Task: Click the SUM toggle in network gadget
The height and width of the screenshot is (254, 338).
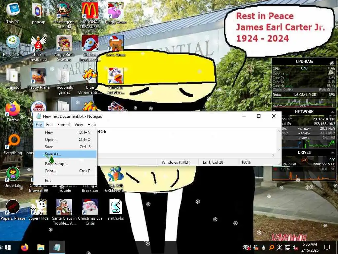Action: (x=304, y=138)
